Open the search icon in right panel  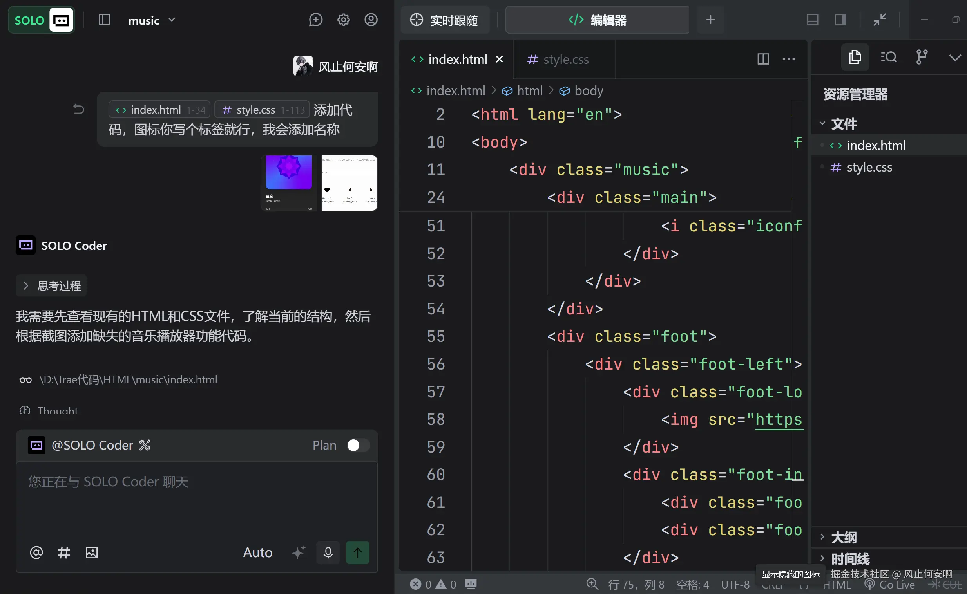pos(888,58)
